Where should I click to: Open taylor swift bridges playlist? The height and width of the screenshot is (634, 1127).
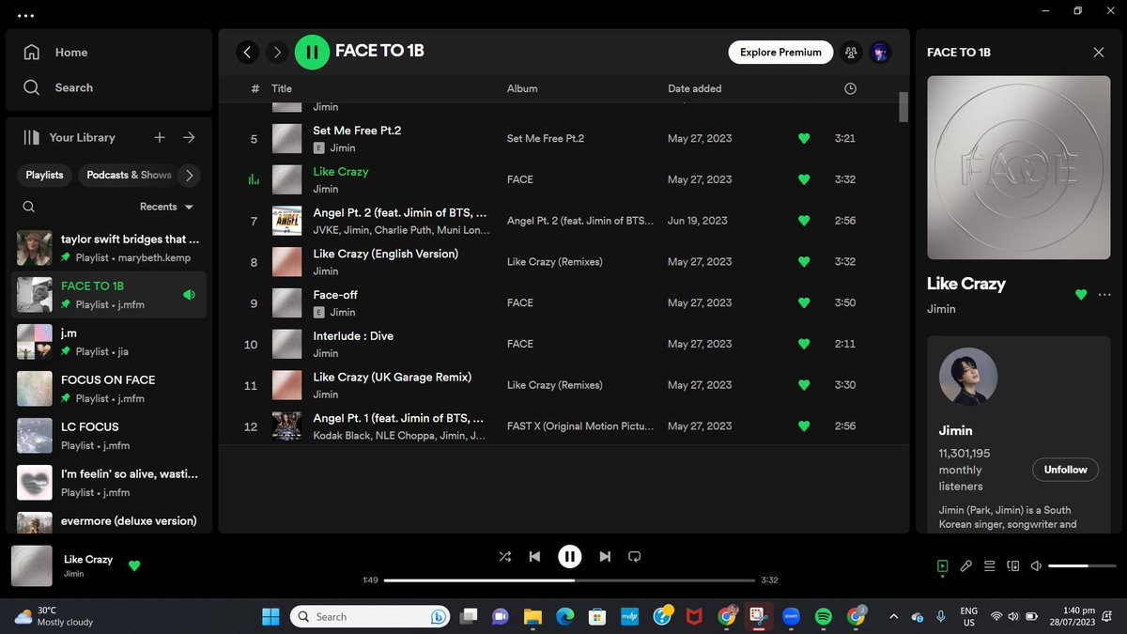click(109, 248)
